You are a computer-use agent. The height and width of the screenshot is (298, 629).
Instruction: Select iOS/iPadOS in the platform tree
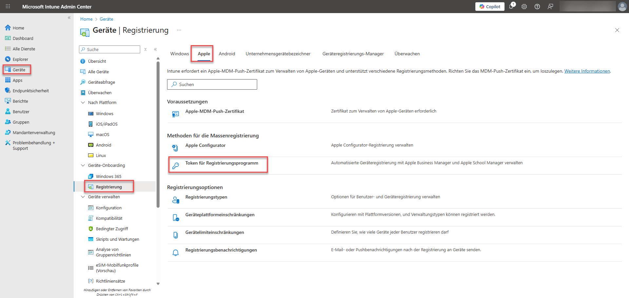(106, 124)
